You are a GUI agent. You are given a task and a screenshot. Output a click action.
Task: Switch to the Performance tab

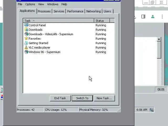(75, 11)
